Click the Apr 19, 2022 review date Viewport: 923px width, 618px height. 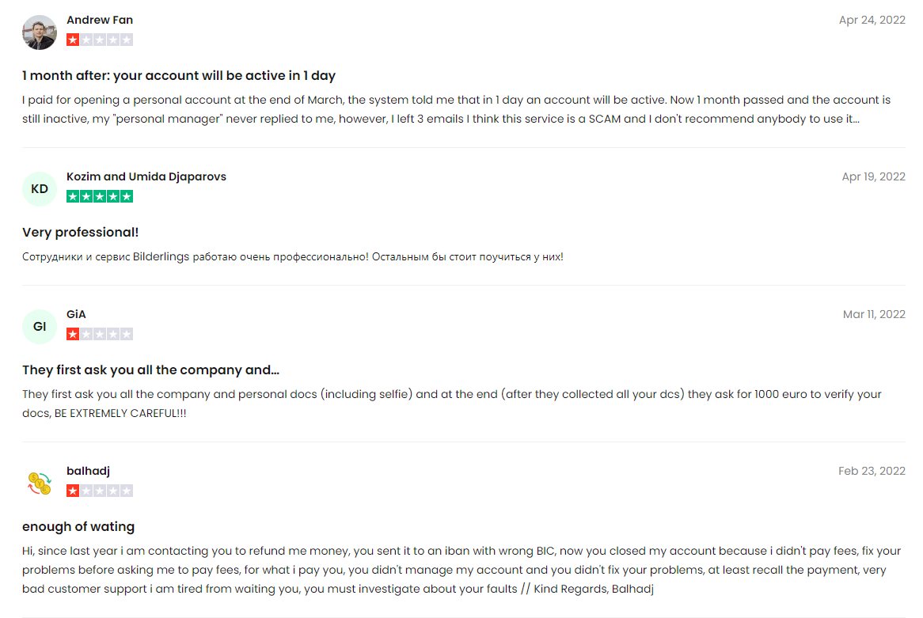873,176
